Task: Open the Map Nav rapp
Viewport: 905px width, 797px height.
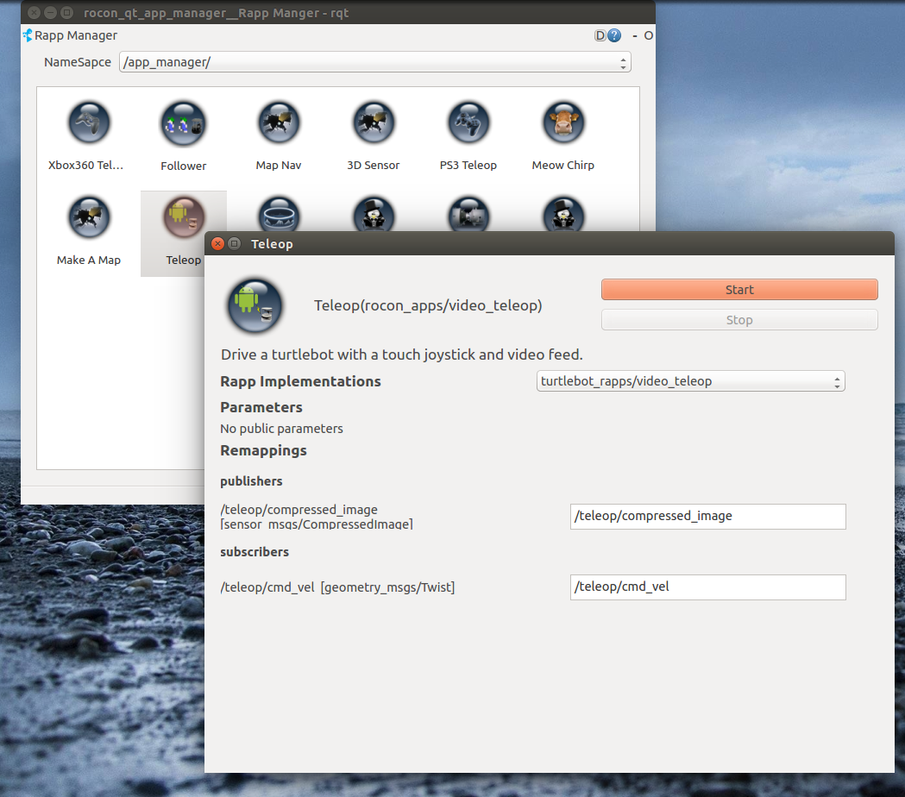Action: point(279,124)
